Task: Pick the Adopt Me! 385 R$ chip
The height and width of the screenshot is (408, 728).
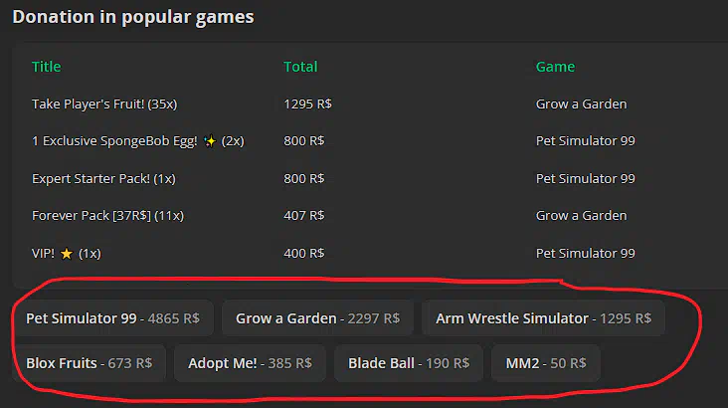Action: (x=250, y=363)
